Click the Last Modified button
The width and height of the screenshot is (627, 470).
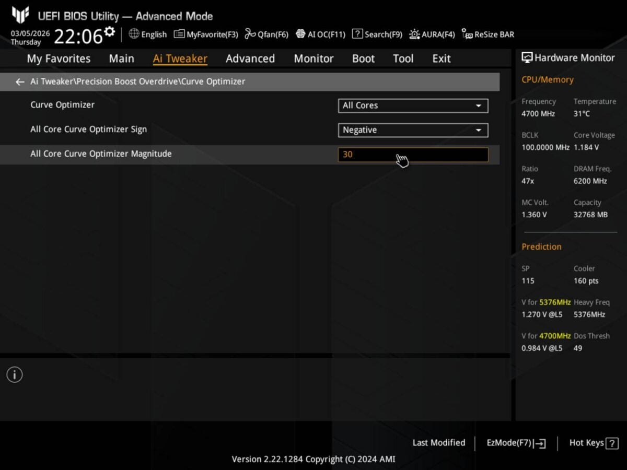(439, 442)
